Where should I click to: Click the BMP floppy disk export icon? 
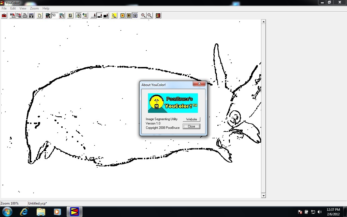coord(31,15)
